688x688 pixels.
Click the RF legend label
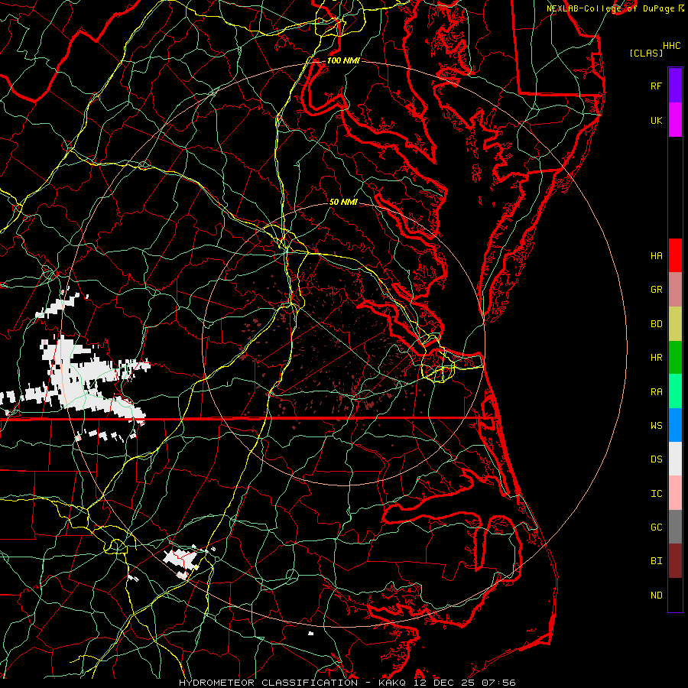pos(656,86)
